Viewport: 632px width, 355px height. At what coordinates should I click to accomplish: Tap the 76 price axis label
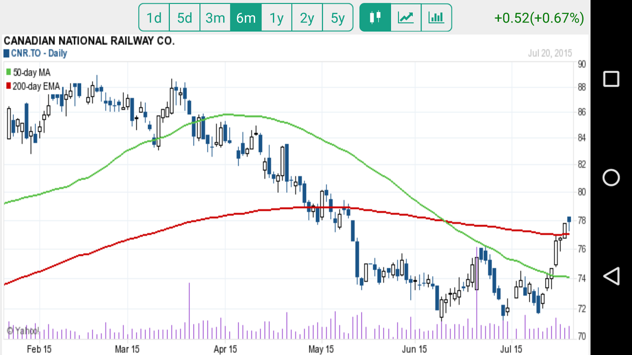coord(582,249)
